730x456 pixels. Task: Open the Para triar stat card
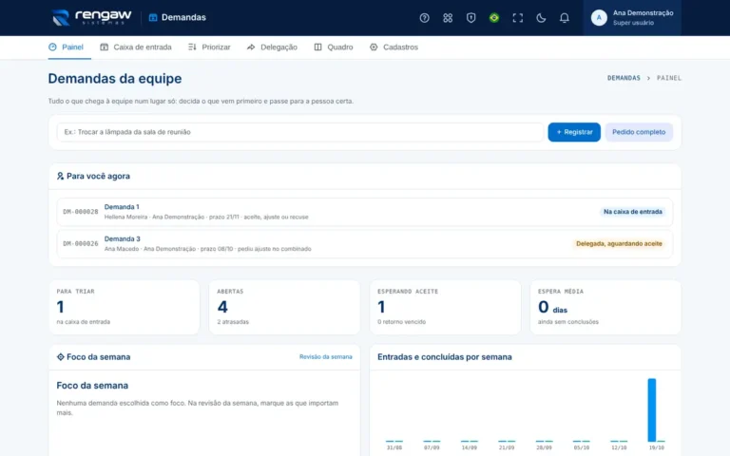tap(124, 307)
